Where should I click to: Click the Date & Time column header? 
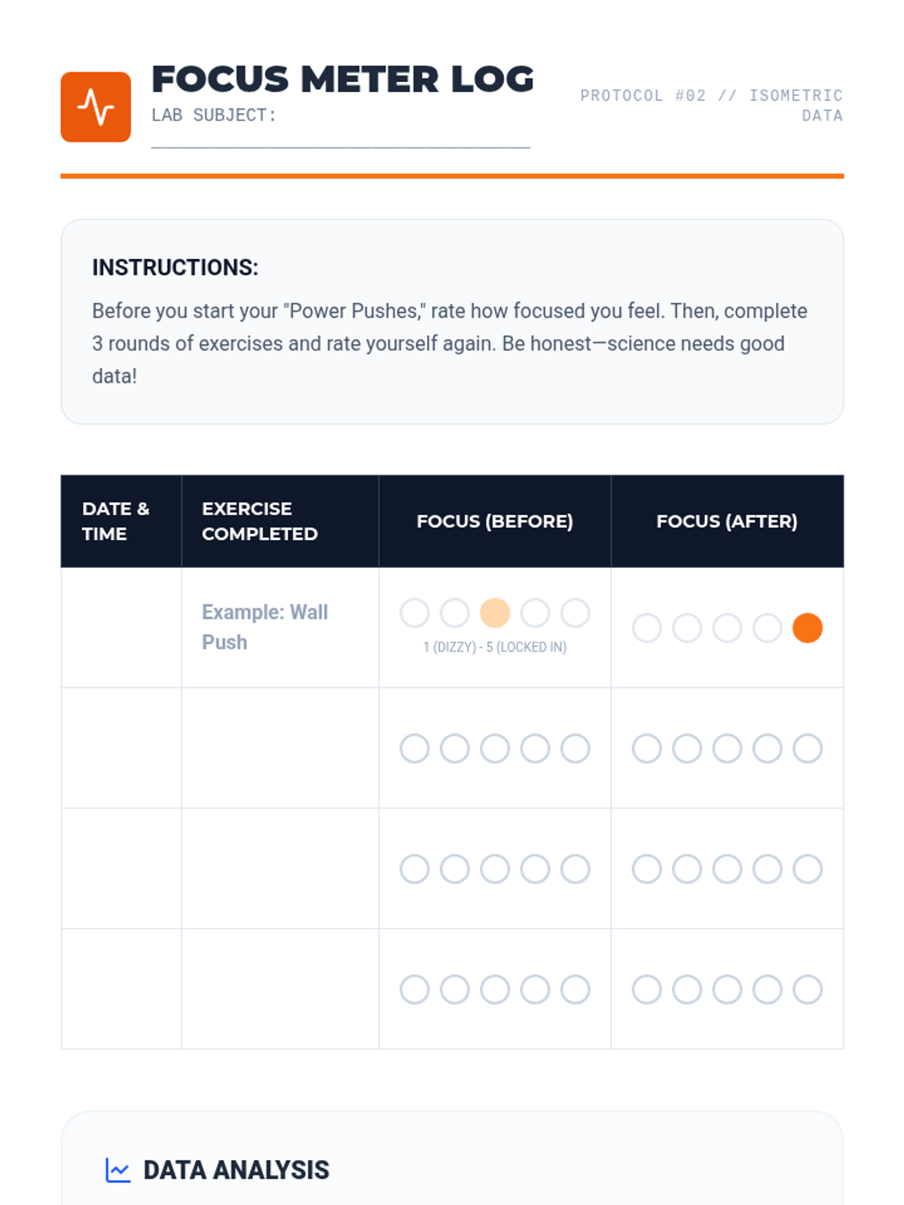[x=116, y=521]
